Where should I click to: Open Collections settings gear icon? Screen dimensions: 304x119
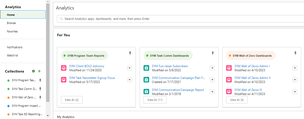click(x=33, y=71)
